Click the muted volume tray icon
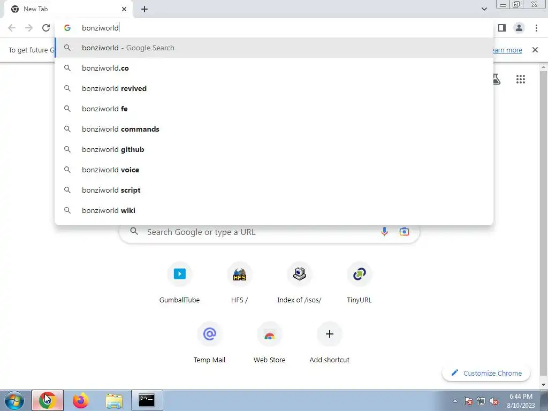Image resolution: width=548 pixels, height=411 pixels. (494, 401)
